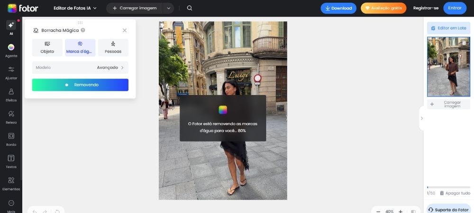Click the blue Download button
The height and width of the screenshot is (213, 474).
[x=338, y=8]
